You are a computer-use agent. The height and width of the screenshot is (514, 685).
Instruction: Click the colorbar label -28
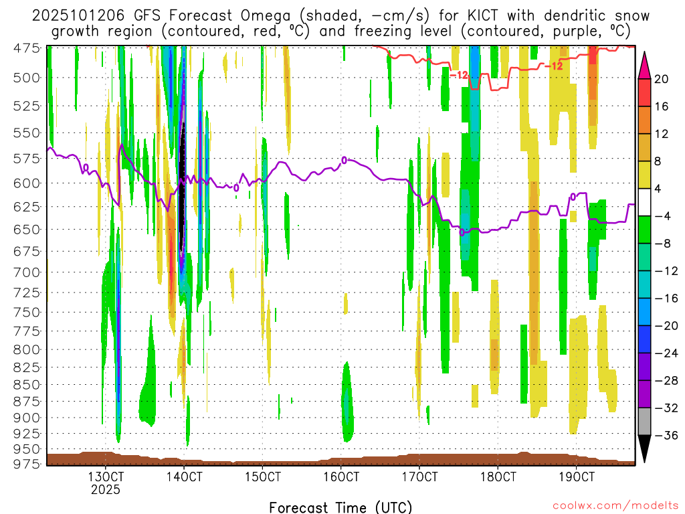(666, 381)
